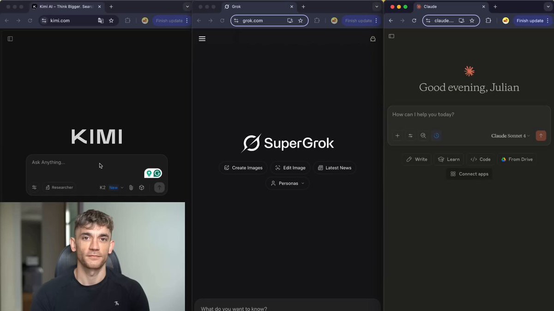Click the Create Images button in Grok

tap(243, 168)
